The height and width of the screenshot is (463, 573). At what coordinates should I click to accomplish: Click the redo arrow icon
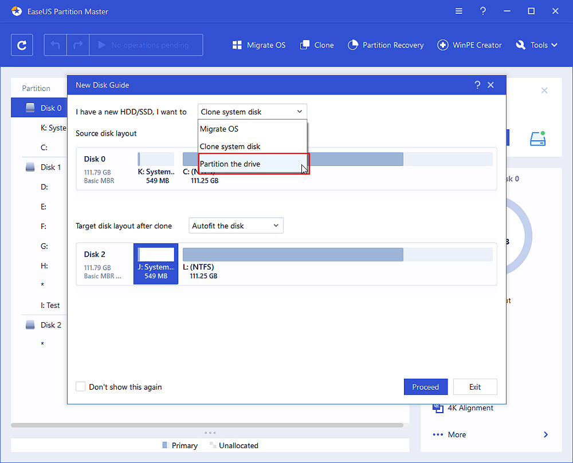(x=78, y=45)
